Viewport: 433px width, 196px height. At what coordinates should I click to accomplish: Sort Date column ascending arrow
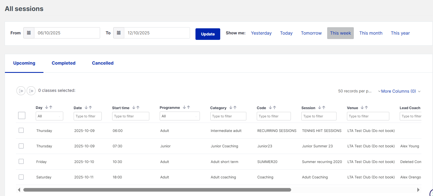pyautogui.click(x=90, y=107)
